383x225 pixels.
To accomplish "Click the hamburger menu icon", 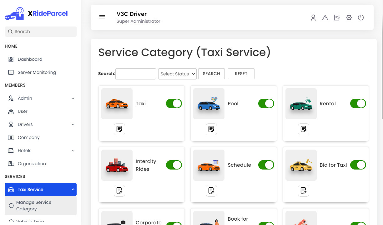I will [x=102, y=17].
